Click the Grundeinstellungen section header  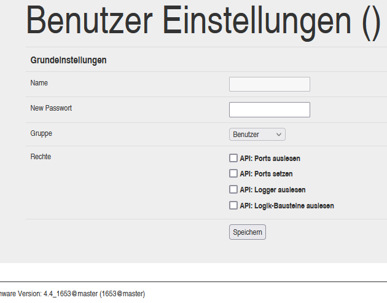coord(68,60)
